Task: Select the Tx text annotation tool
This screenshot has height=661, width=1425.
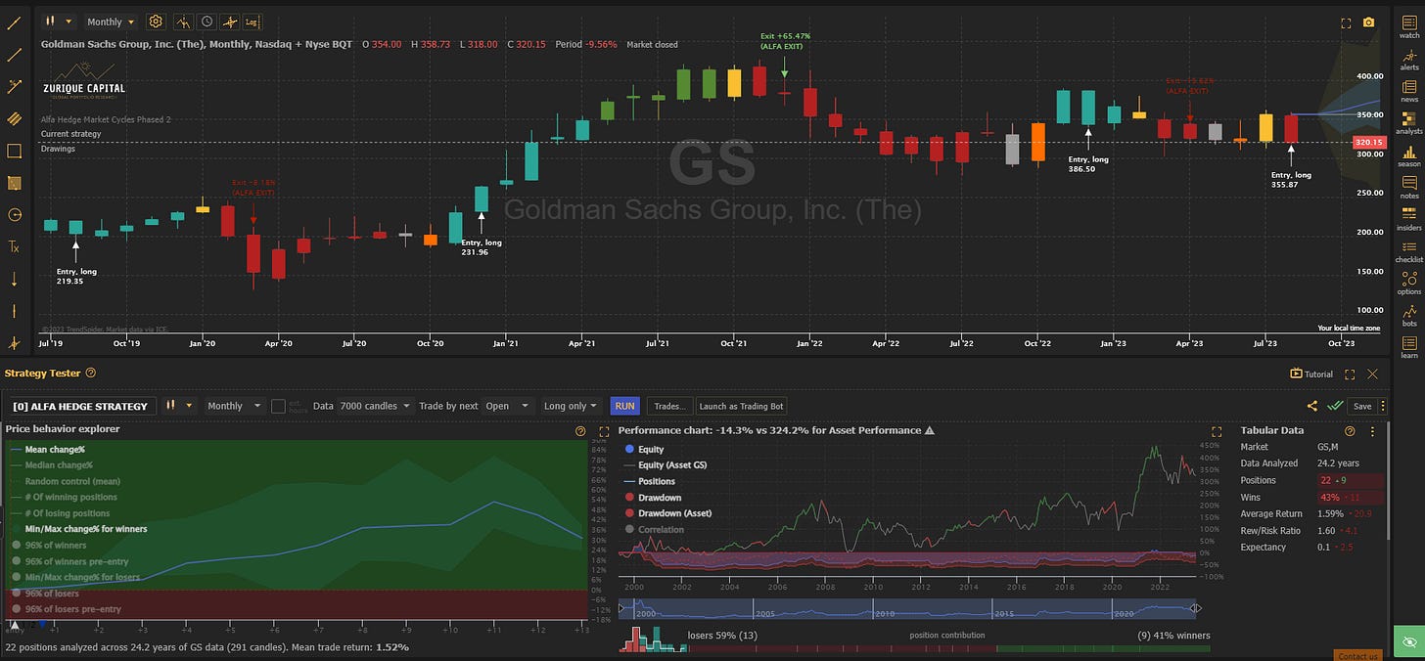Action: coord(14,247)
